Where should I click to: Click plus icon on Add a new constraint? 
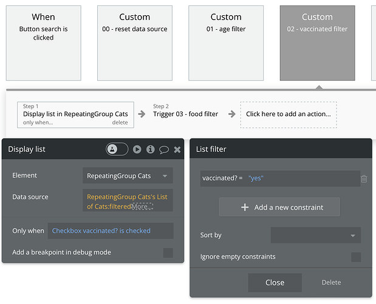click(245, 207)
